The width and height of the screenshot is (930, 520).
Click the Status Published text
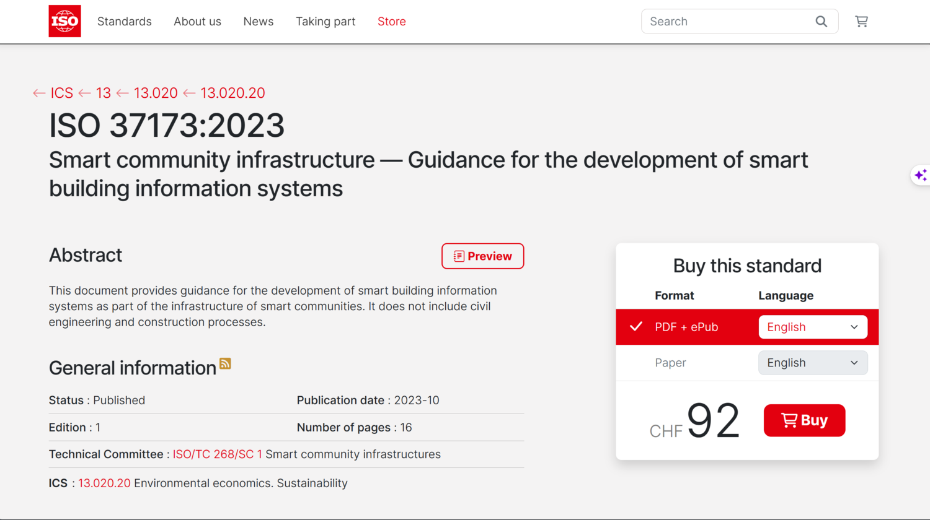click(97, 401)
